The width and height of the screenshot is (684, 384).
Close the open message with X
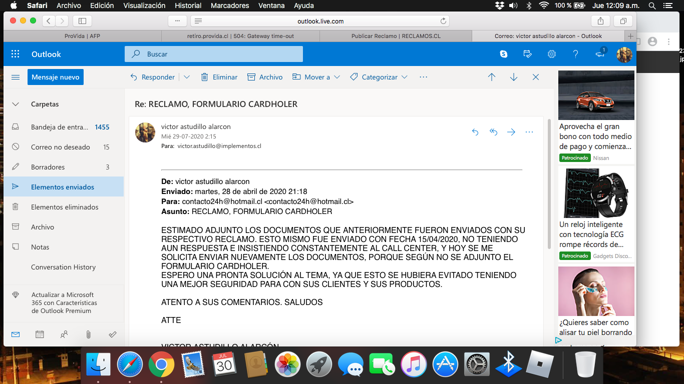pos(536,77)
